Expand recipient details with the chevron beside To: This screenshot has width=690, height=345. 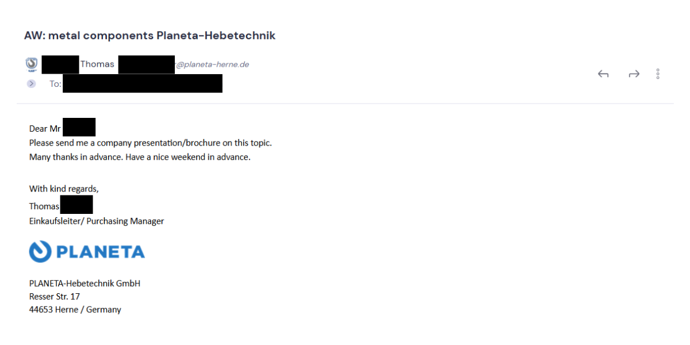31,83
